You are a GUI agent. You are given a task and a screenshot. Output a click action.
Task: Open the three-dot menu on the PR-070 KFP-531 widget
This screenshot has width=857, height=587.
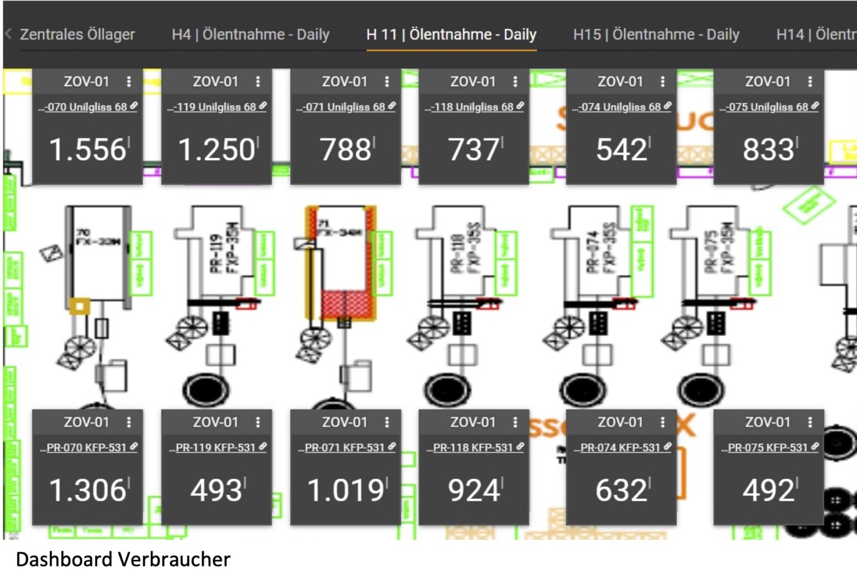click(129, 422)
